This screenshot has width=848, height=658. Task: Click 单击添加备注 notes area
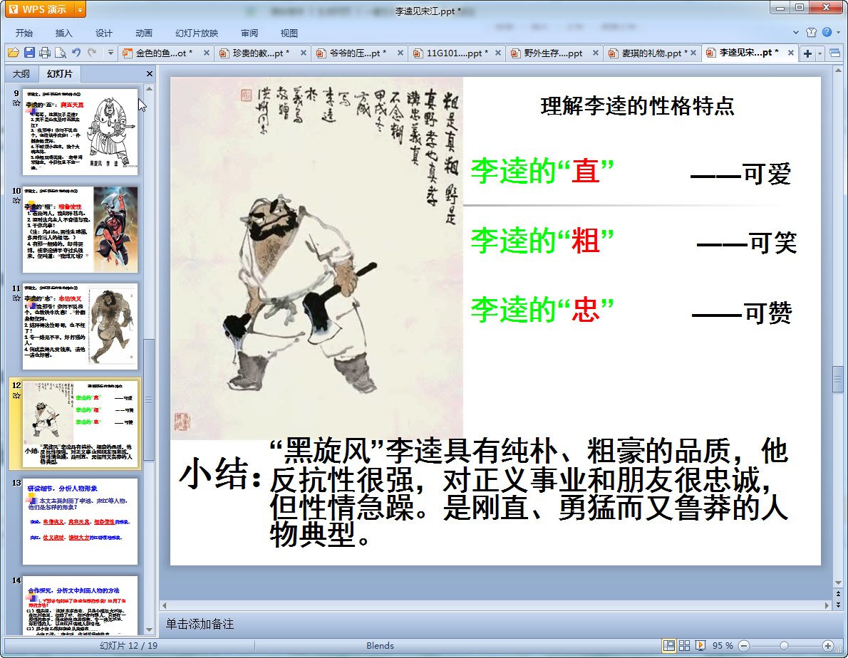(x=200, y=624)
